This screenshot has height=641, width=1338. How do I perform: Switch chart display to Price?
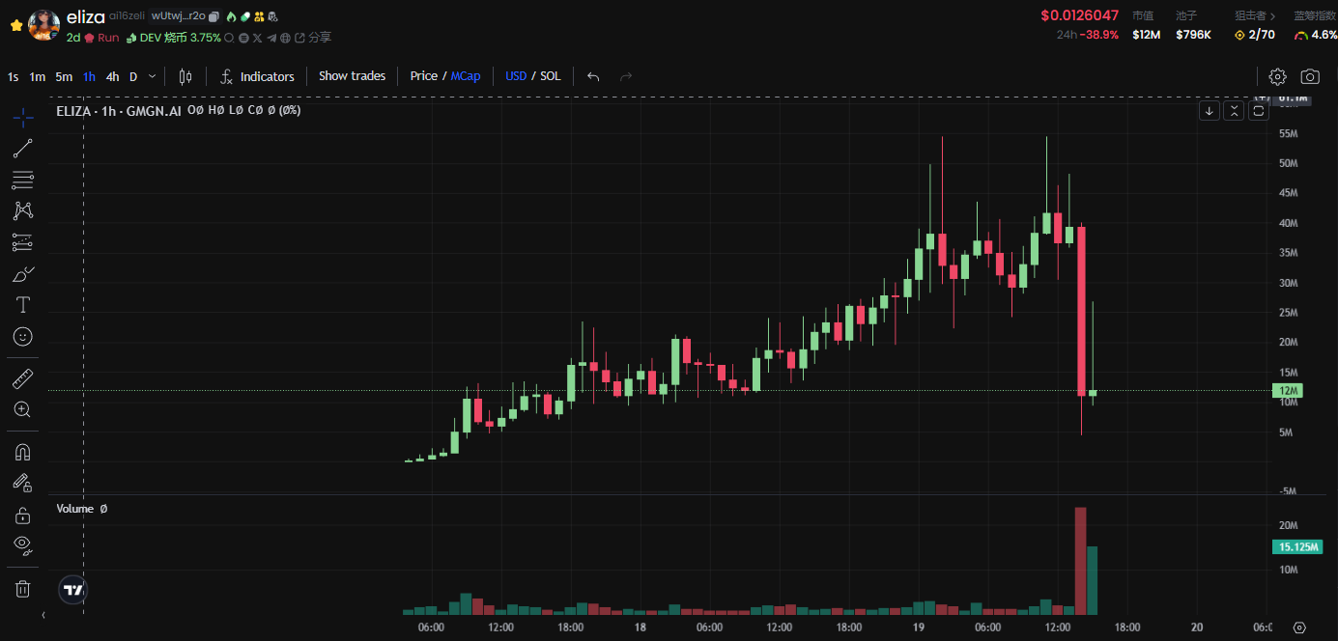point(423,76)
